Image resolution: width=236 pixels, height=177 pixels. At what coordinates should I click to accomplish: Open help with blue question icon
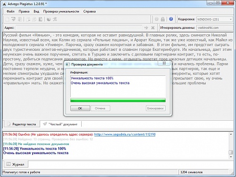click(x=171, y=19)
